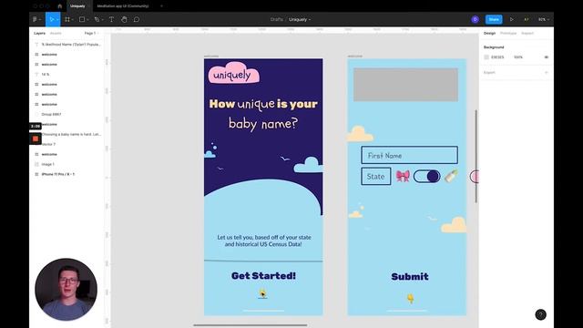Select the Rectangle shape tool
The image size is (583, 328).
click(82, 19)
